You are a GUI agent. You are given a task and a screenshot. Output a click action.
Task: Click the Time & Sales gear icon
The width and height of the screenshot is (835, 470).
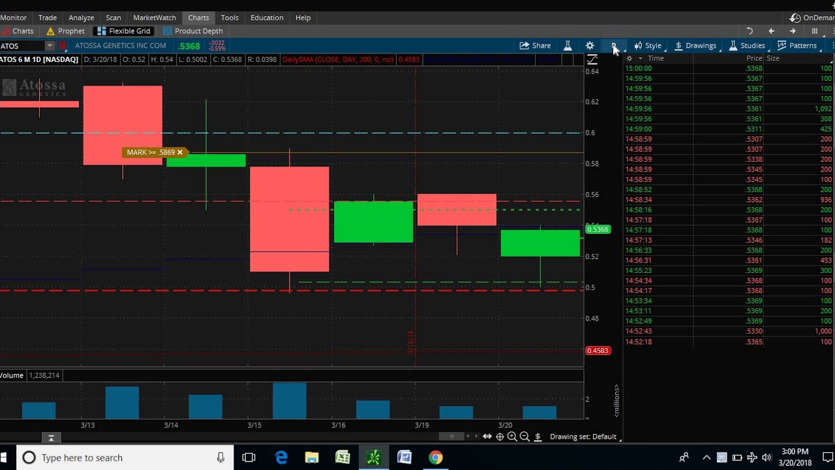pos(629,58)
